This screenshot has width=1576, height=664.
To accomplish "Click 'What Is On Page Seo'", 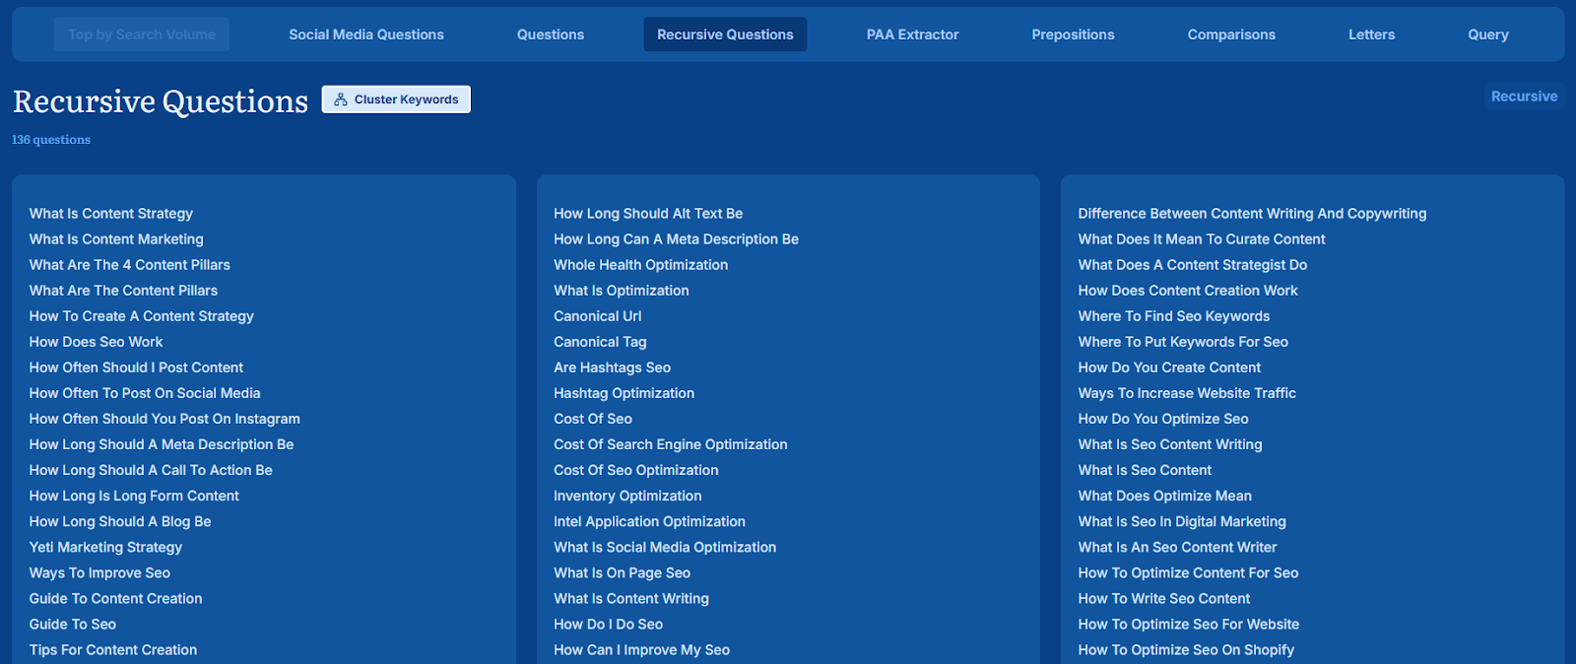I will [622, 572].
